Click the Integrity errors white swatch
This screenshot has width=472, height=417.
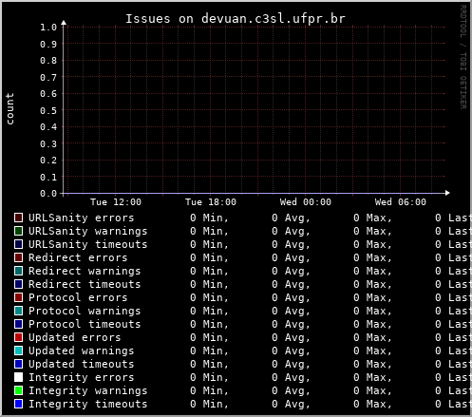point(18,377)
